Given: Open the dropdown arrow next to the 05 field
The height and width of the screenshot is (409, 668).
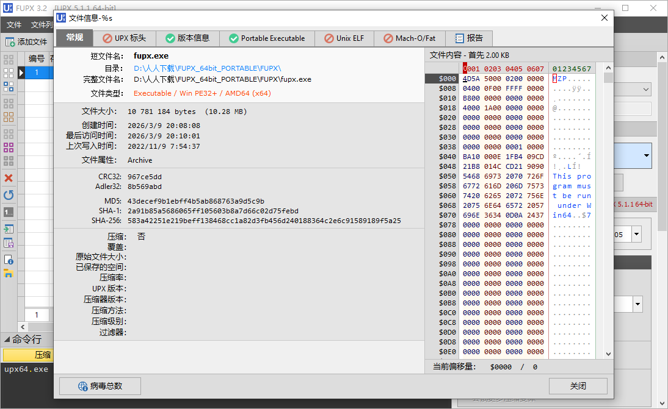Looking at the screenshot, I should (x=636, y=234).
